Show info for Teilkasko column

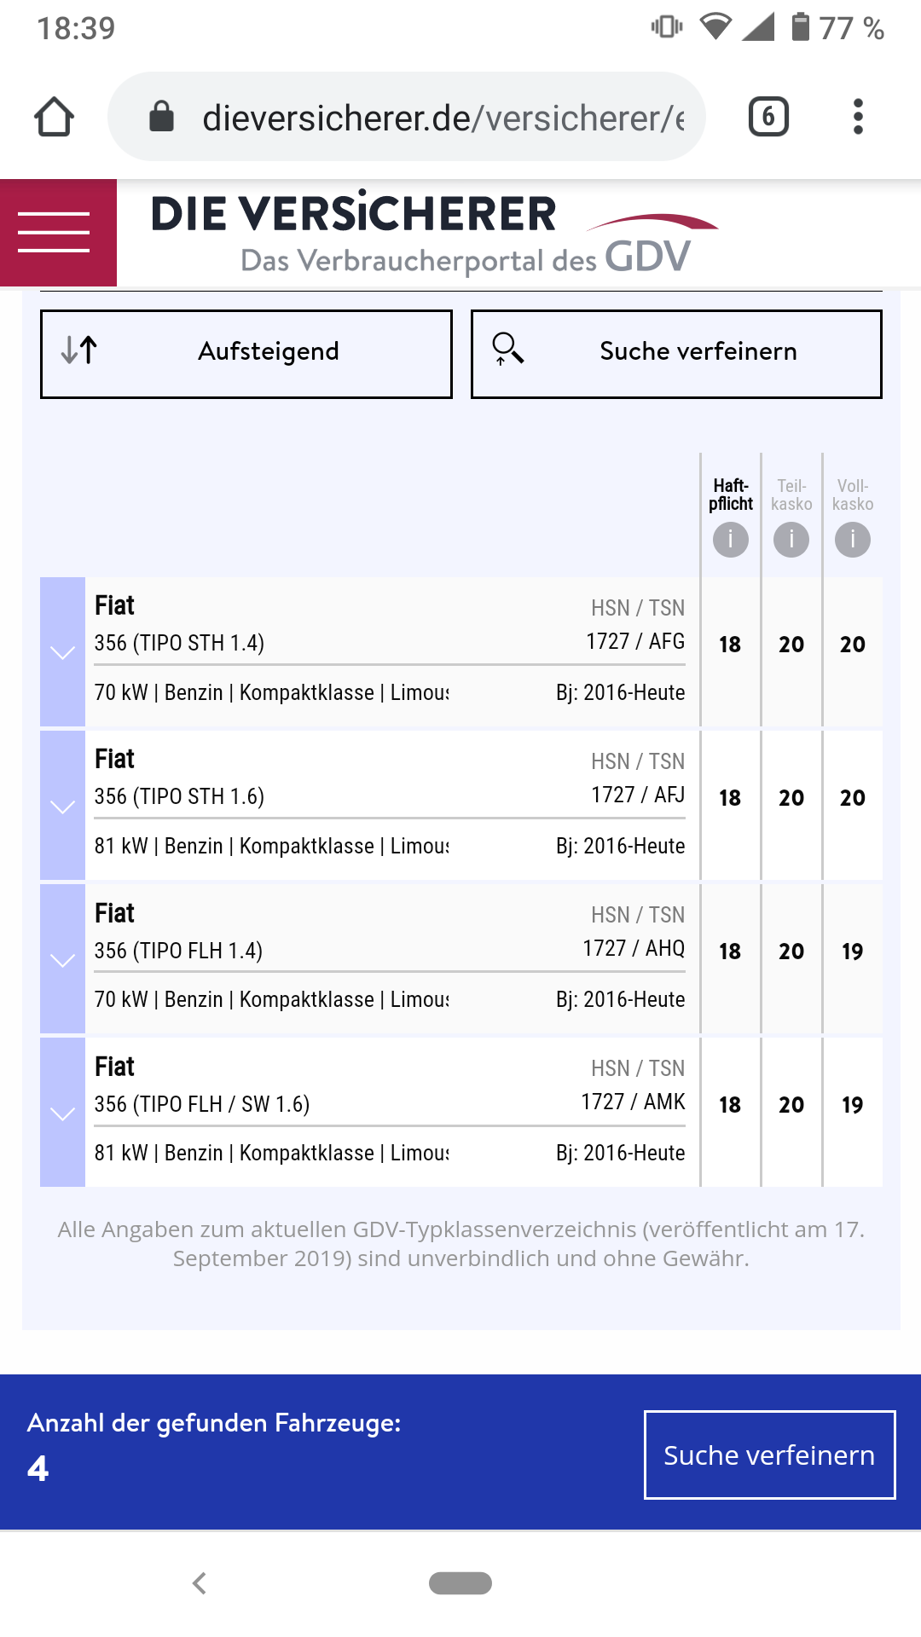pos(791,540)
